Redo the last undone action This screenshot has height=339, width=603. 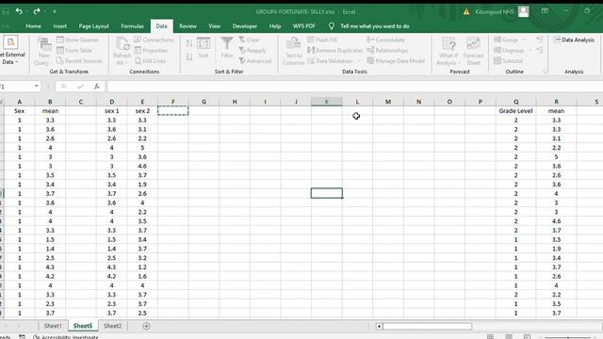pyautogui.click(x=36, y=11)
